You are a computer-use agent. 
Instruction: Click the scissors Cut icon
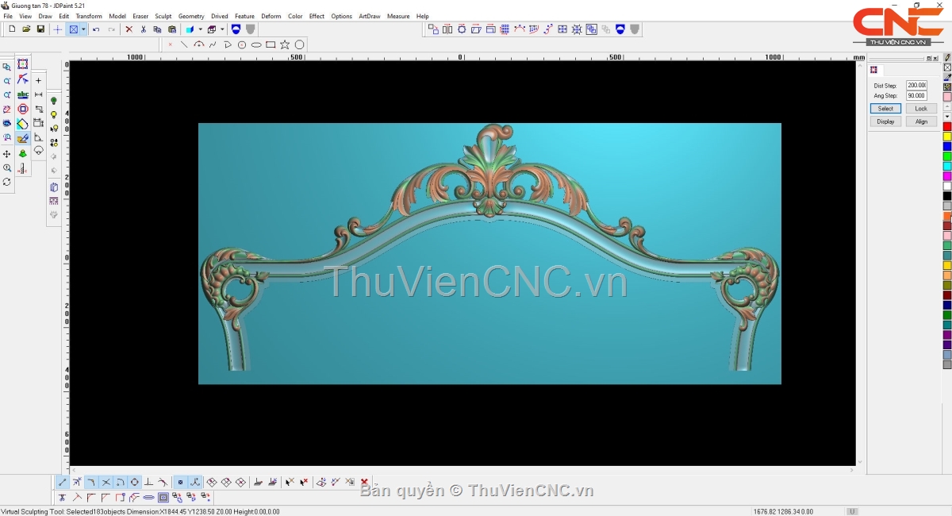click(143, 29)
